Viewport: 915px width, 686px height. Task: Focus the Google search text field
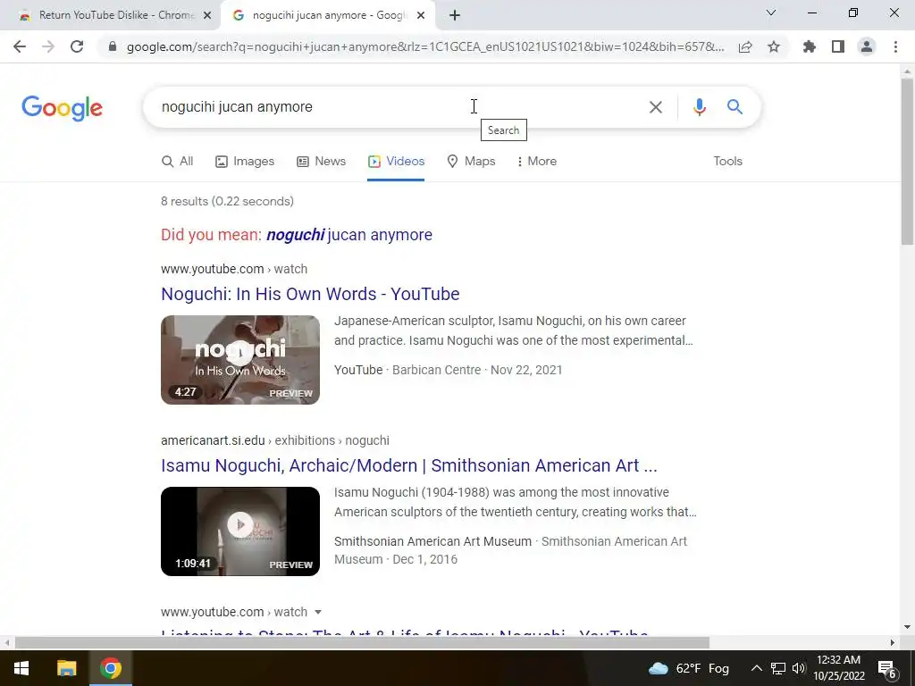coord(397,107)
